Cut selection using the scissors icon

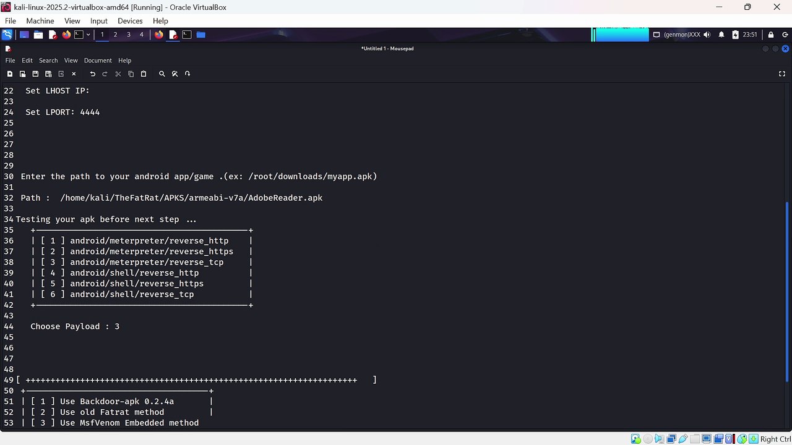(x=118, y=74)
